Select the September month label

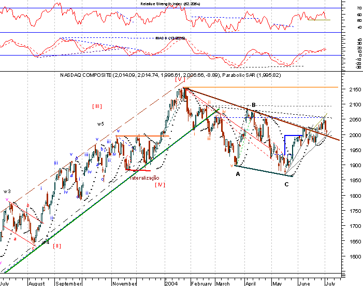point(68,283)
